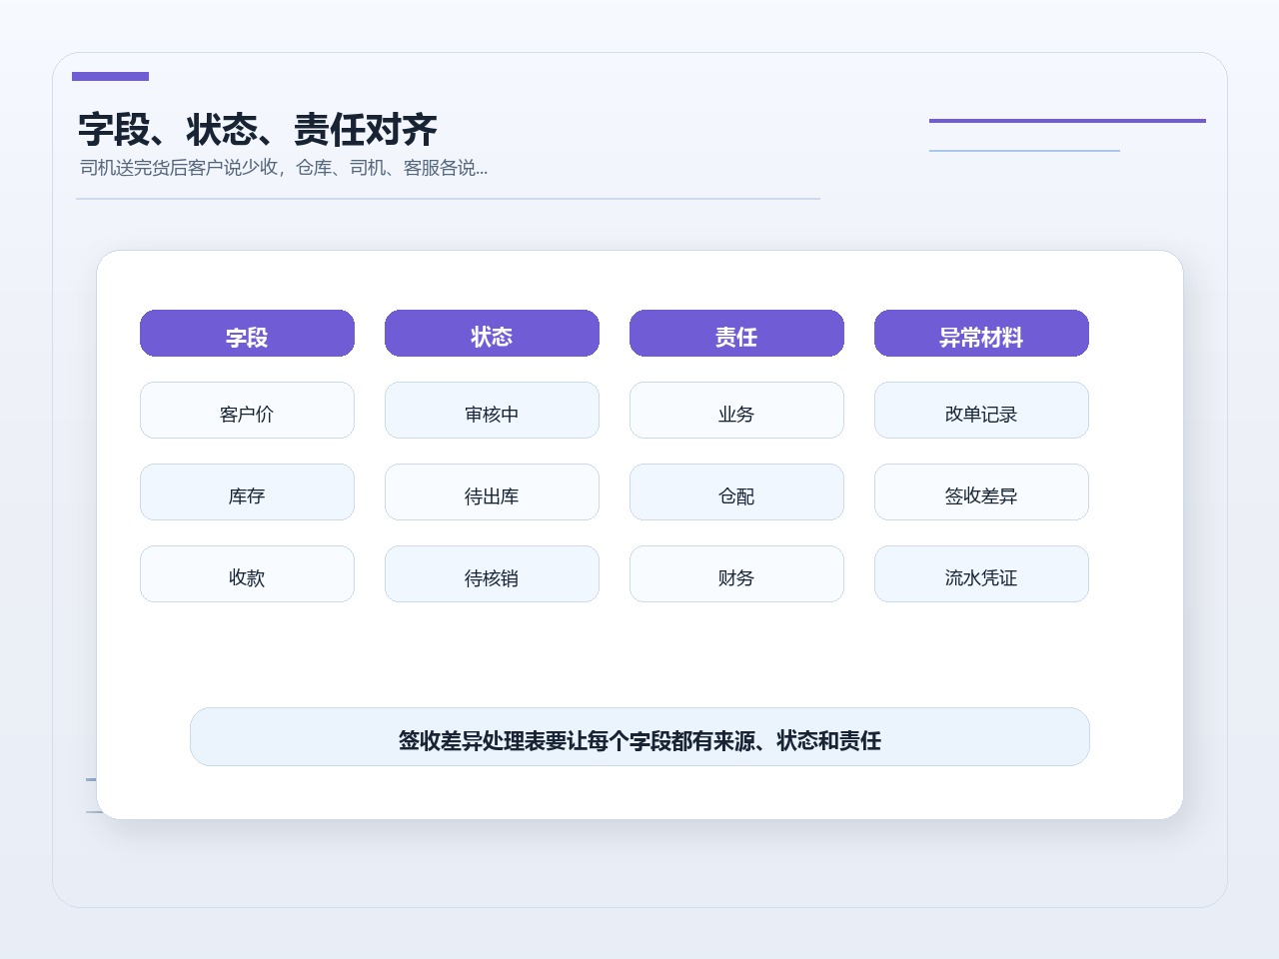This screenshot has height=959, width=1279.
Task: Select the 业务 responsibility cell
Action: coord(736,410)
